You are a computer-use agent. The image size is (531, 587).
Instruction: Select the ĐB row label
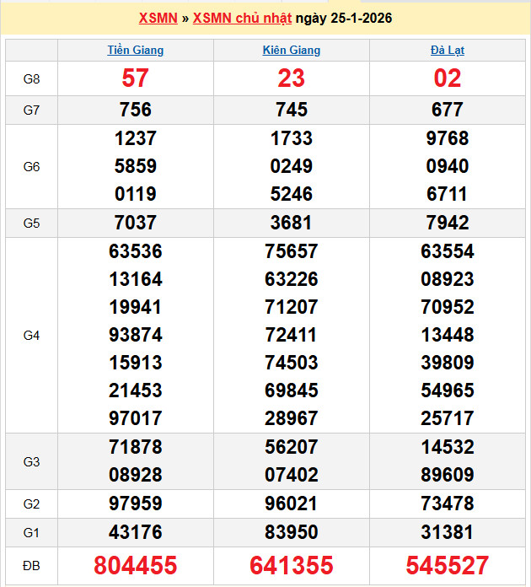point(31,564)
